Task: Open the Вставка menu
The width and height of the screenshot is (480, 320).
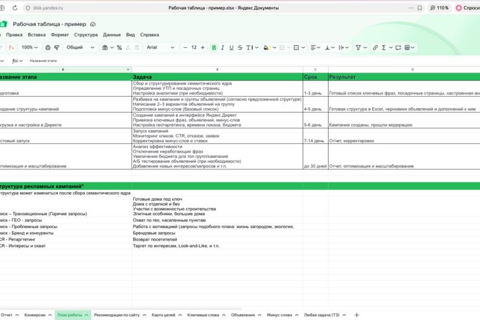Action: coord(37,35)
